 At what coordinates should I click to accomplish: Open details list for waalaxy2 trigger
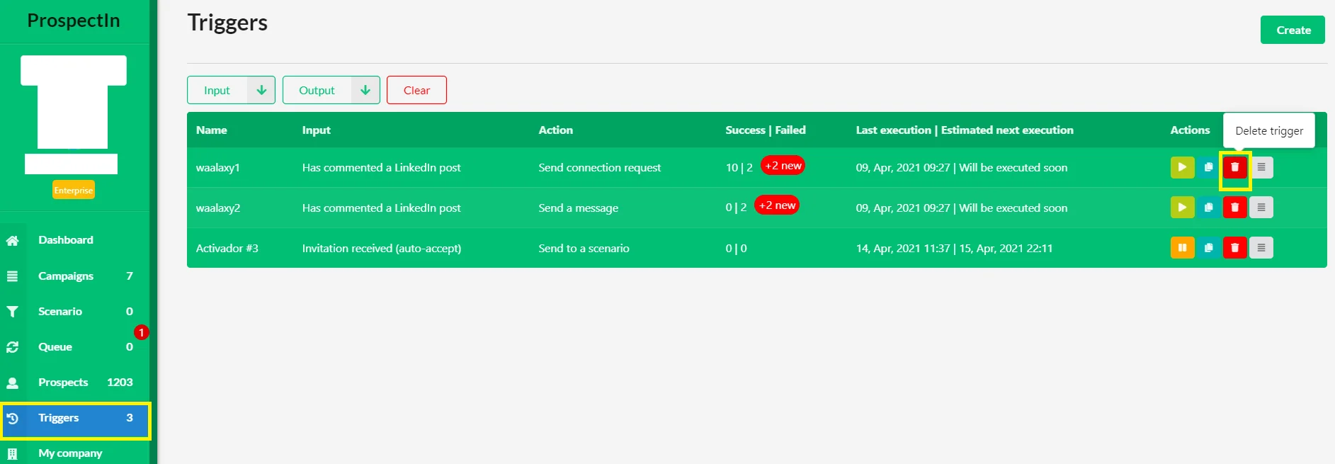click(x=1261, y=208)
